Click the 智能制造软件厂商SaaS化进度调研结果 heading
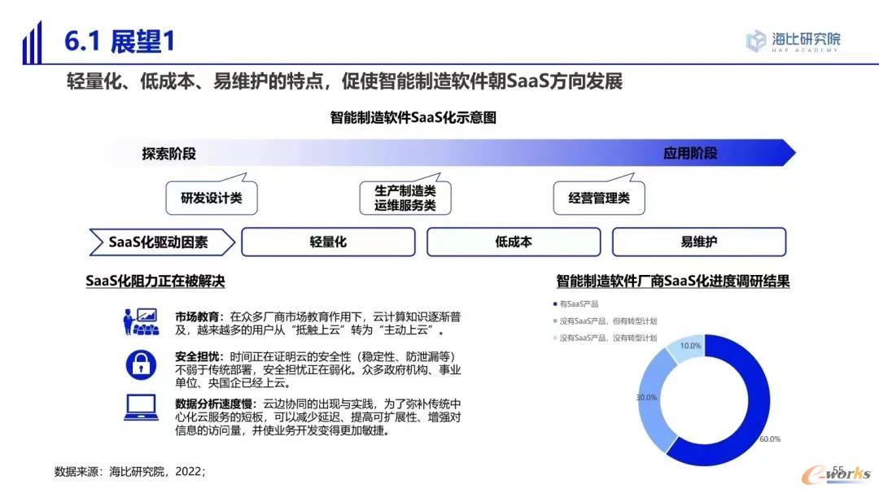The width and height of the screenshot is (879, 493). (673, 281)
